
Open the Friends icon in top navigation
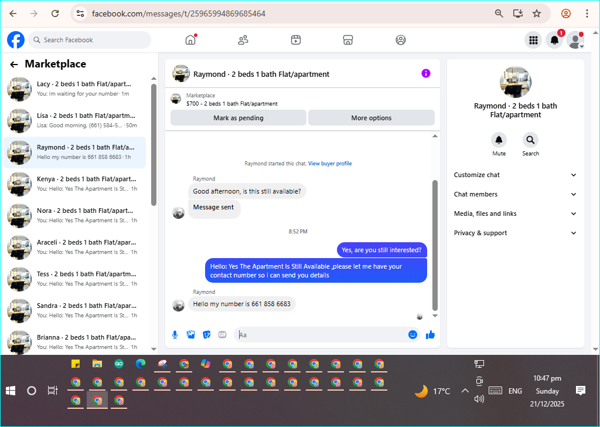click(x=243, y=40)
